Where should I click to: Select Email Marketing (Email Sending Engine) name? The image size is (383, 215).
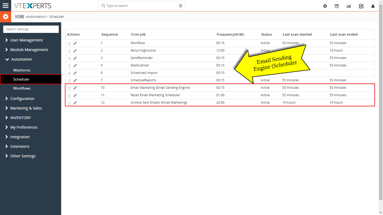click(x=160, y=88)
